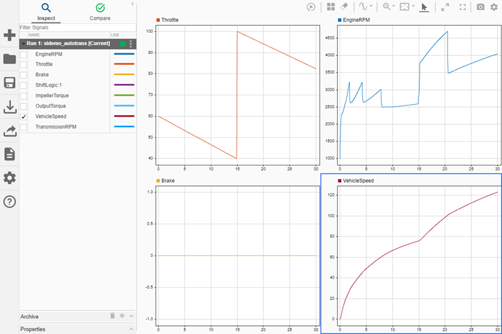Check the Brake signal checkbox
The height and width of the screenshot is (334, 502).
pyautogui.click(x=24, y=75)
